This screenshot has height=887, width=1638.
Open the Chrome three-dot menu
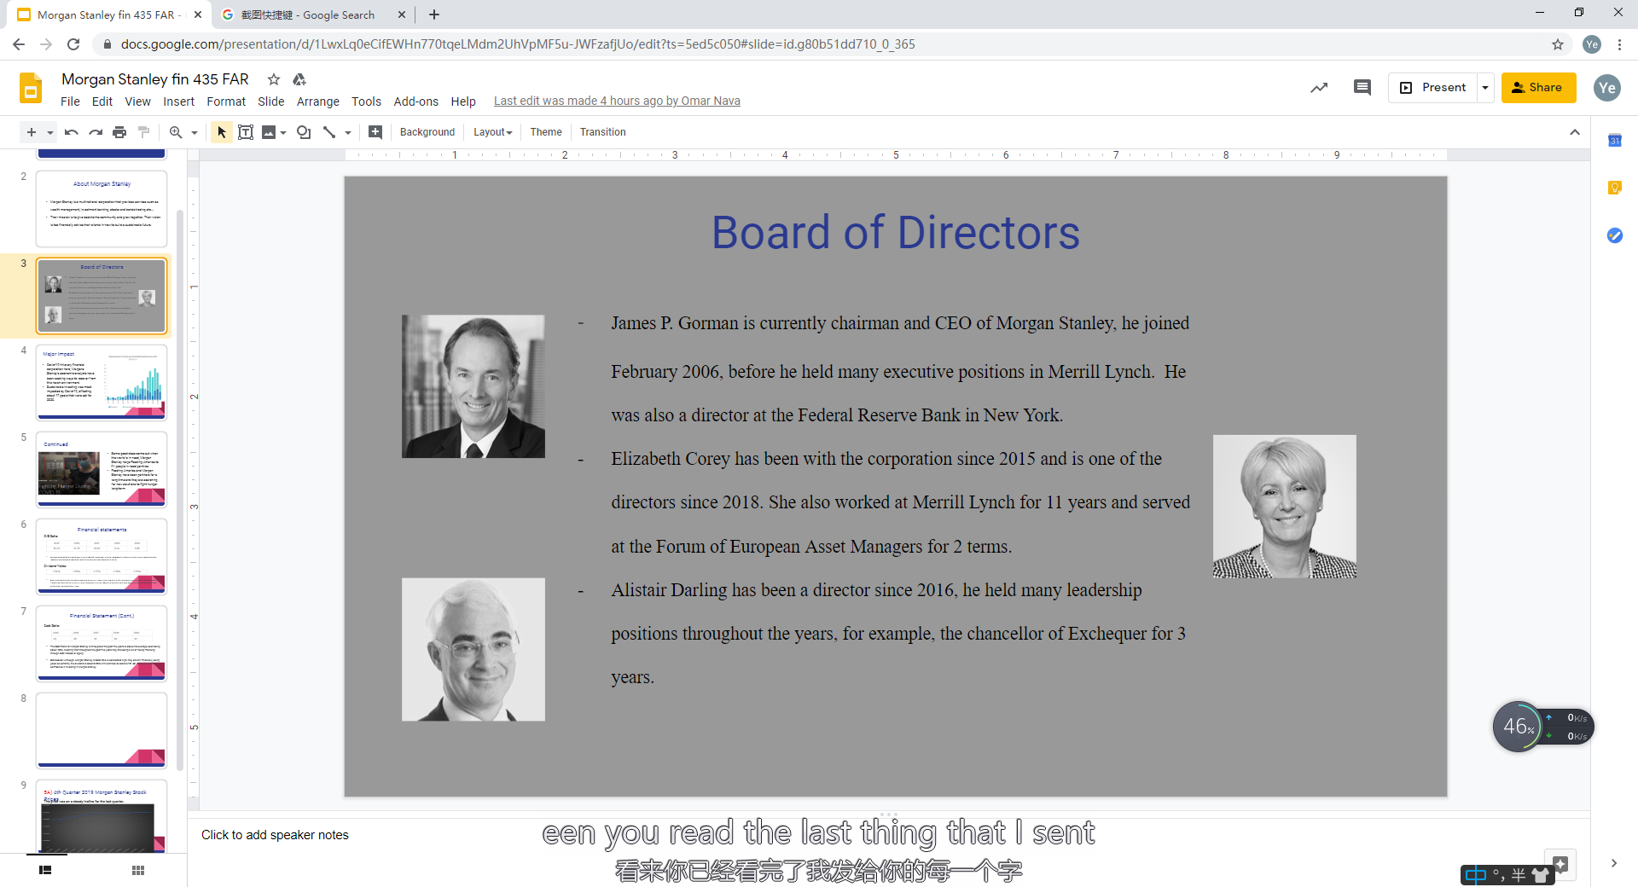click(x=1619, y=44)
